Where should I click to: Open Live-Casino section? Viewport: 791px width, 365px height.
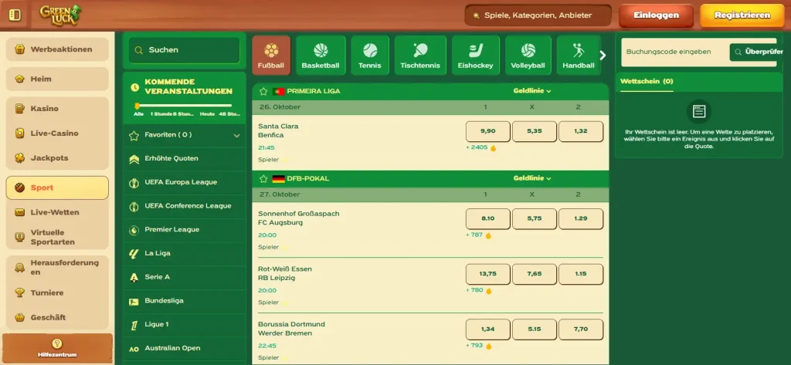pos(57,133)
